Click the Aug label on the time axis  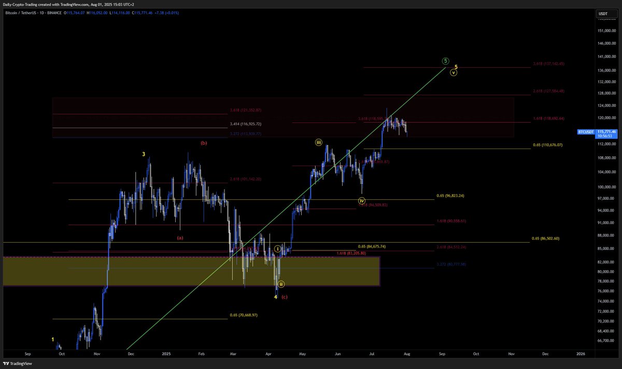(x=407, y=353)
